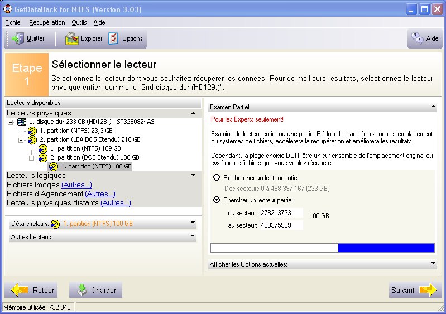Click the au secteur input field

point(281,225)
